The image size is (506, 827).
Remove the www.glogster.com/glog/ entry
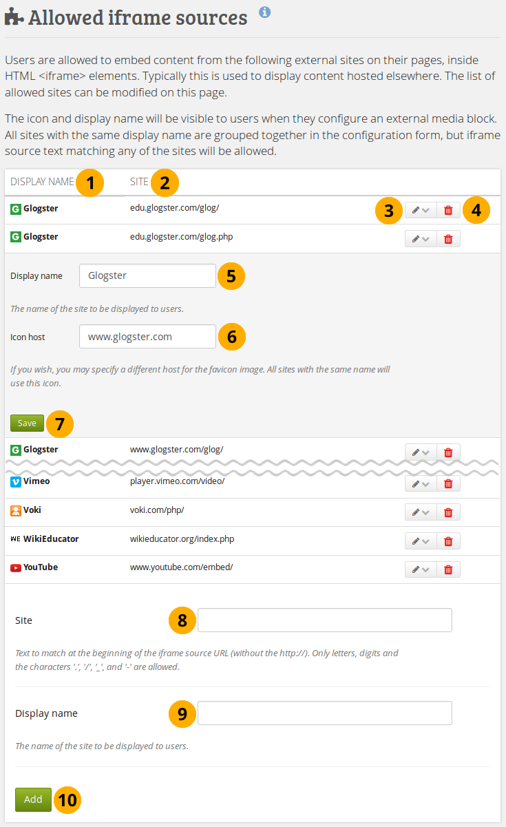(x=448, y=452)
